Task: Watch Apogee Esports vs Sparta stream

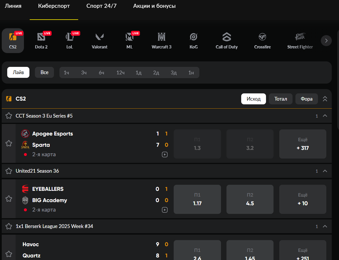Action: pos(164,155)
